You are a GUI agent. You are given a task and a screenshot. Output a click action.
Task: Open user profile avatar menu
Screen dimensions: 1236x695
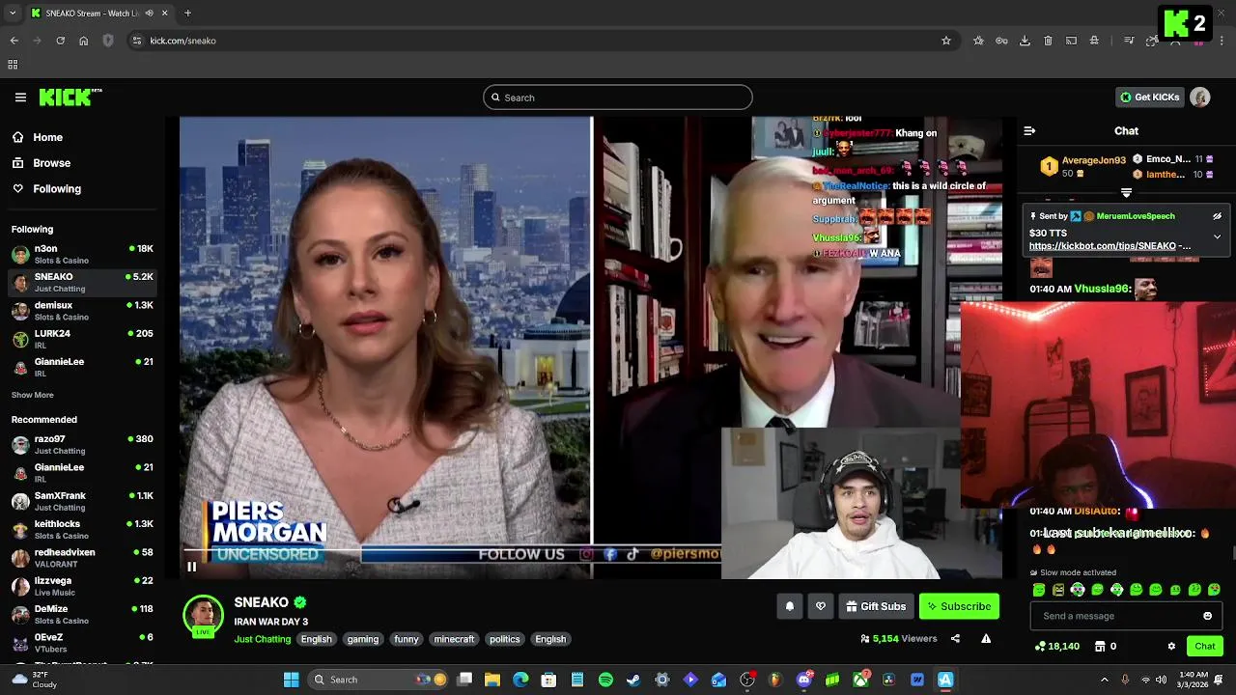[1200, 97]
